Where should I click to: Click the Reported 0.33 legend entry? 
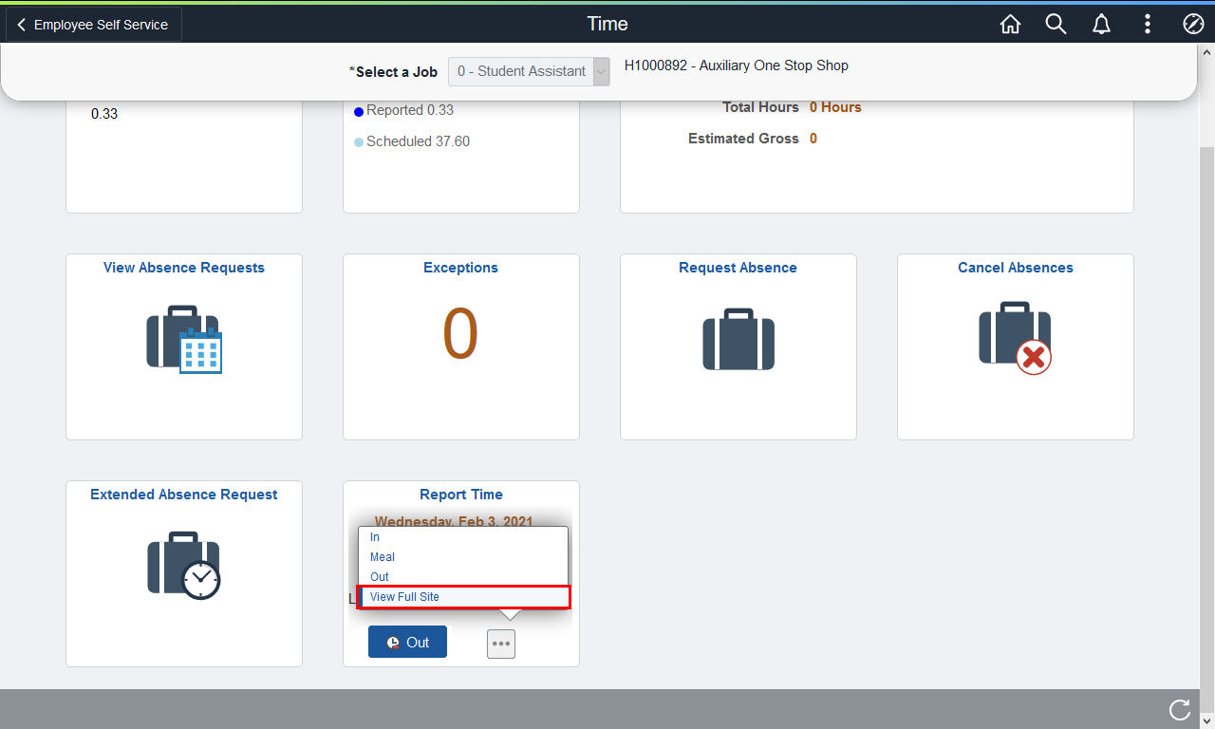(404, 110)
